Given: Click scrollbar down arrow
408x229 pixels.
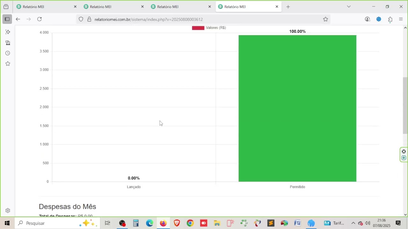Looking at the screenshot, I should coord(405,214).
